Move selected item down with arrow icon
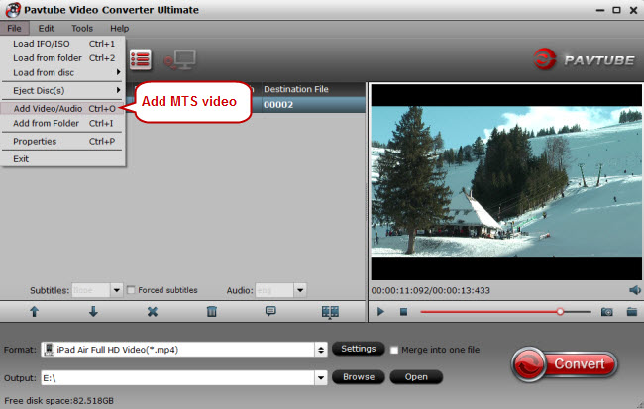This screenshot has width=644, height=409. [93, 312]
